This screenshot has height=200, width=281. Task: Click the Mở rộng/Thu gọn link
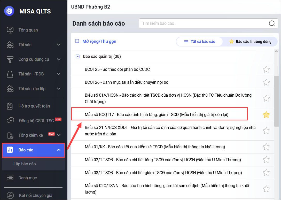(99, 41)
